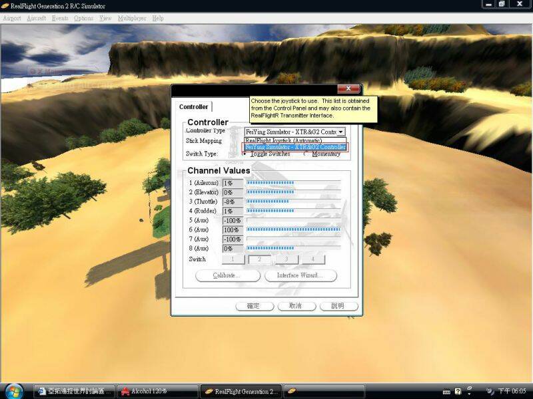The height and width of the screenshot is (399, 533).
Task: Click the help question-mark tray icon
Action: tap(458, 392)
